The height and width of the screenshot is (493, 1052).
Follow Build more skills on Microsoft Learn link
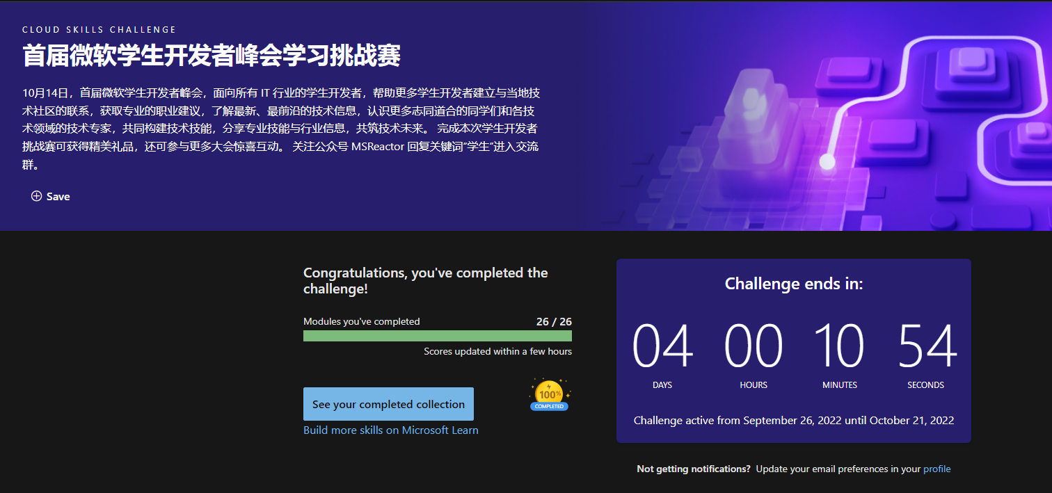tap(391, 430)
